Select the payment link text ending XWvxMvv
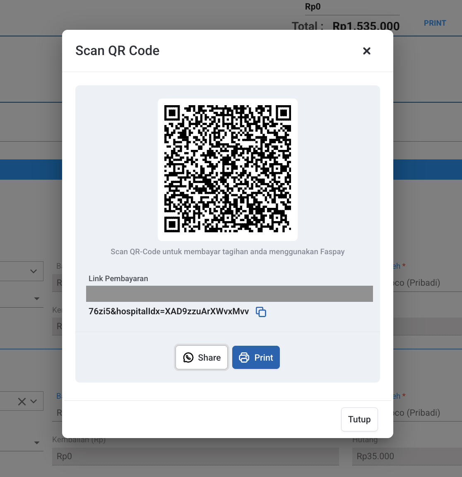This screenshot has width=462, height=477. click(x=168, y=311)
